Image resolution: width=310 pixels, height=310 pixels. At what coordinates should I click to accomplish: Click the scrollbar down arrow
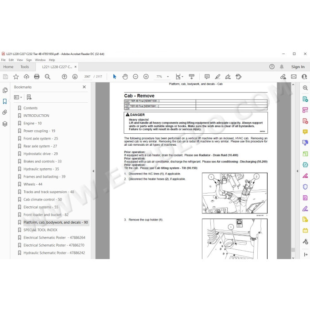pyautogui.click(x=293, y=257)
